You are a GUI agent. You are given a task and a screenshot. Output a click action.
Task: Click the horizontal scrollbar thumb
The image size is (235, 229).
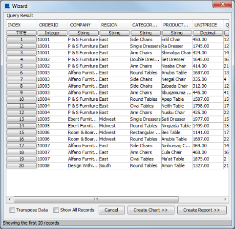(96, 199)
